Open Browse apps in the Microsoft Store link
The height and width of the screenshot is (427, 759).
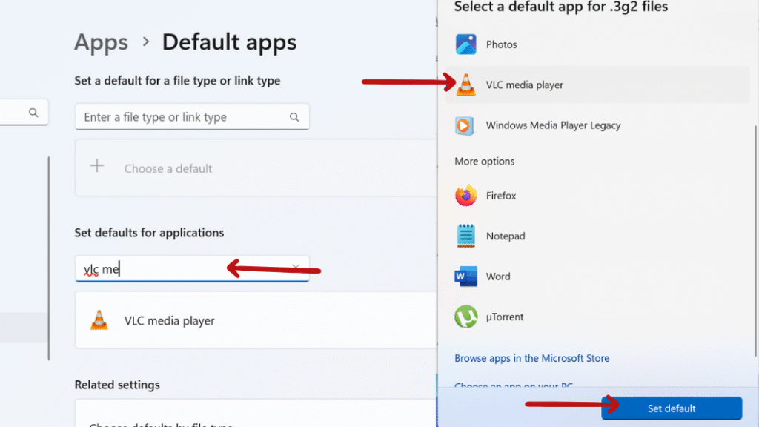531,358
